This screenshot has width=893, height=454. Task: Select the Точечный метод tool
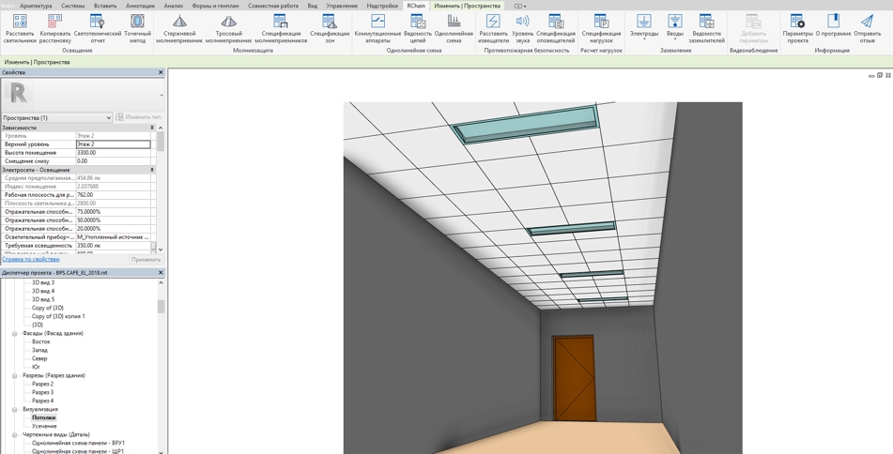[137, 23]
